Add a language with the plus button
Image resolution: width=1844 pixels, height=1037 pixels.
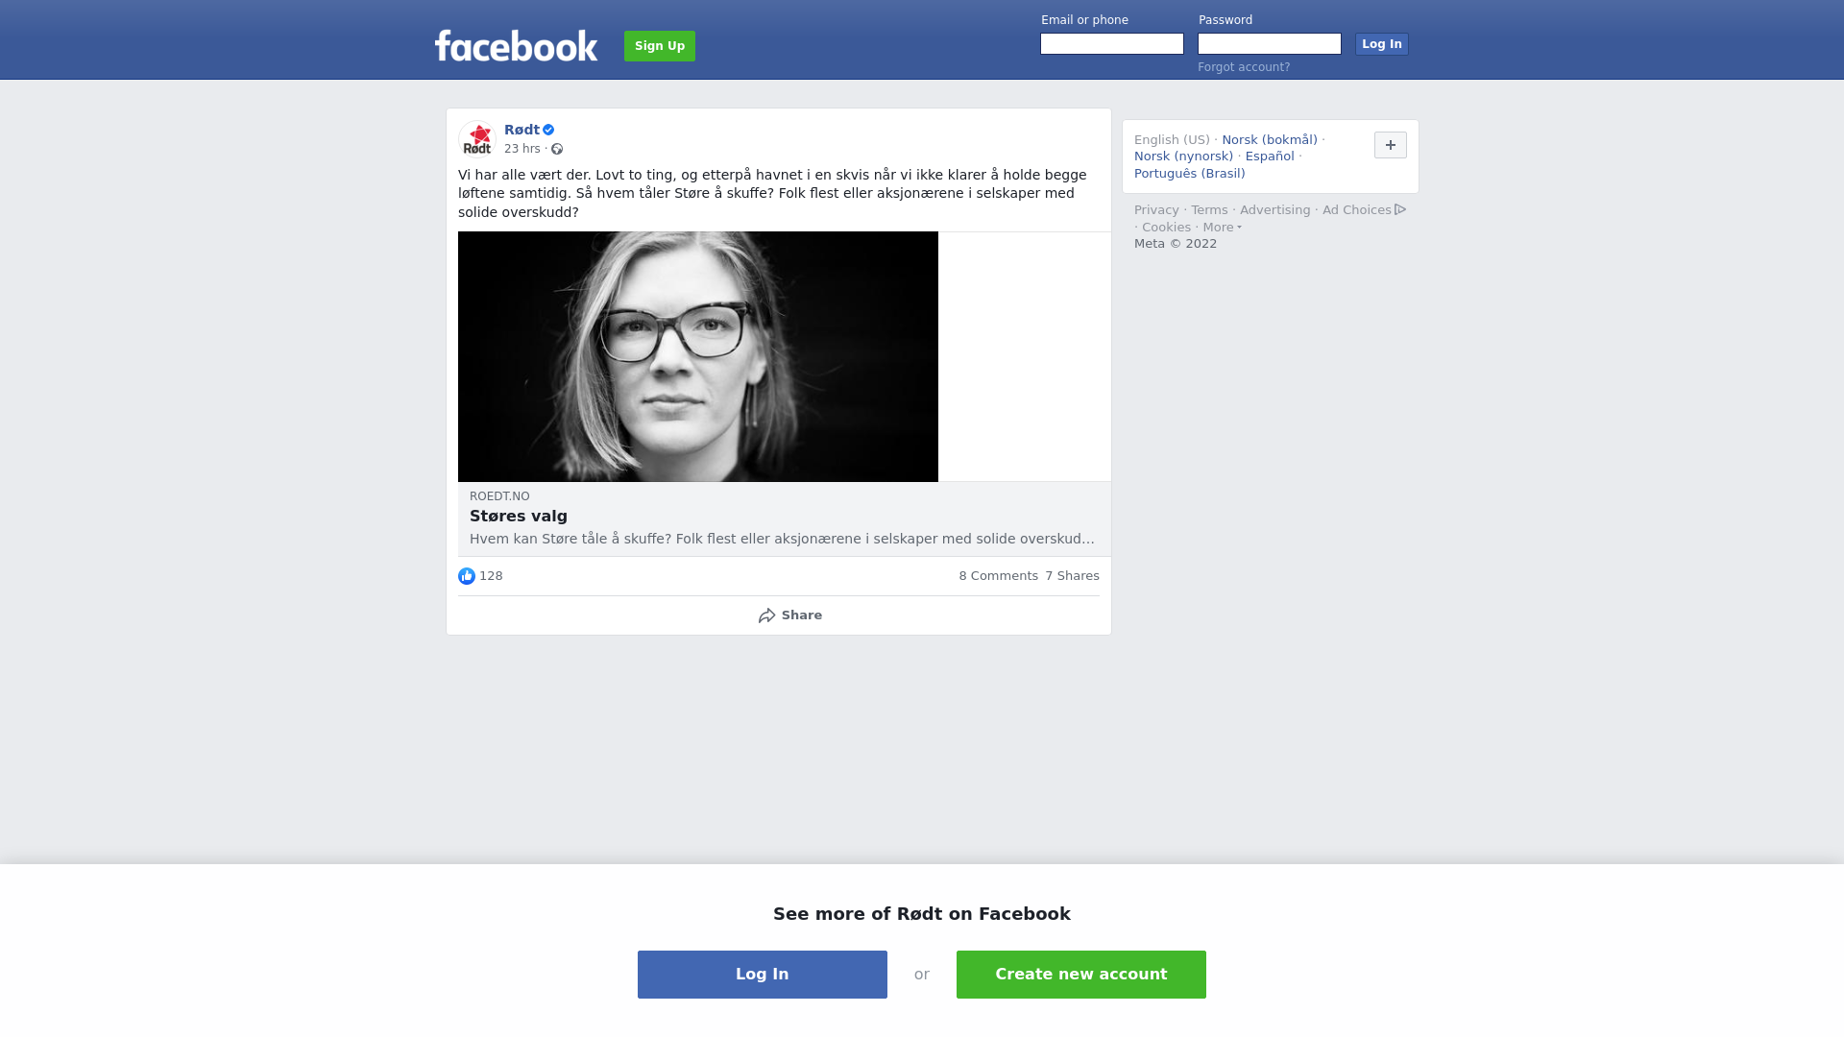(x=1391, y=145)
